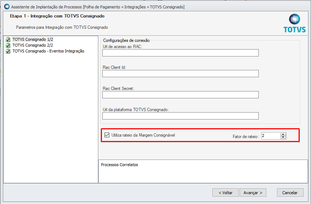This screenshot has width=311, height=204.
Task: Cancel the wizard with Cancelar button
Action: 290,193
